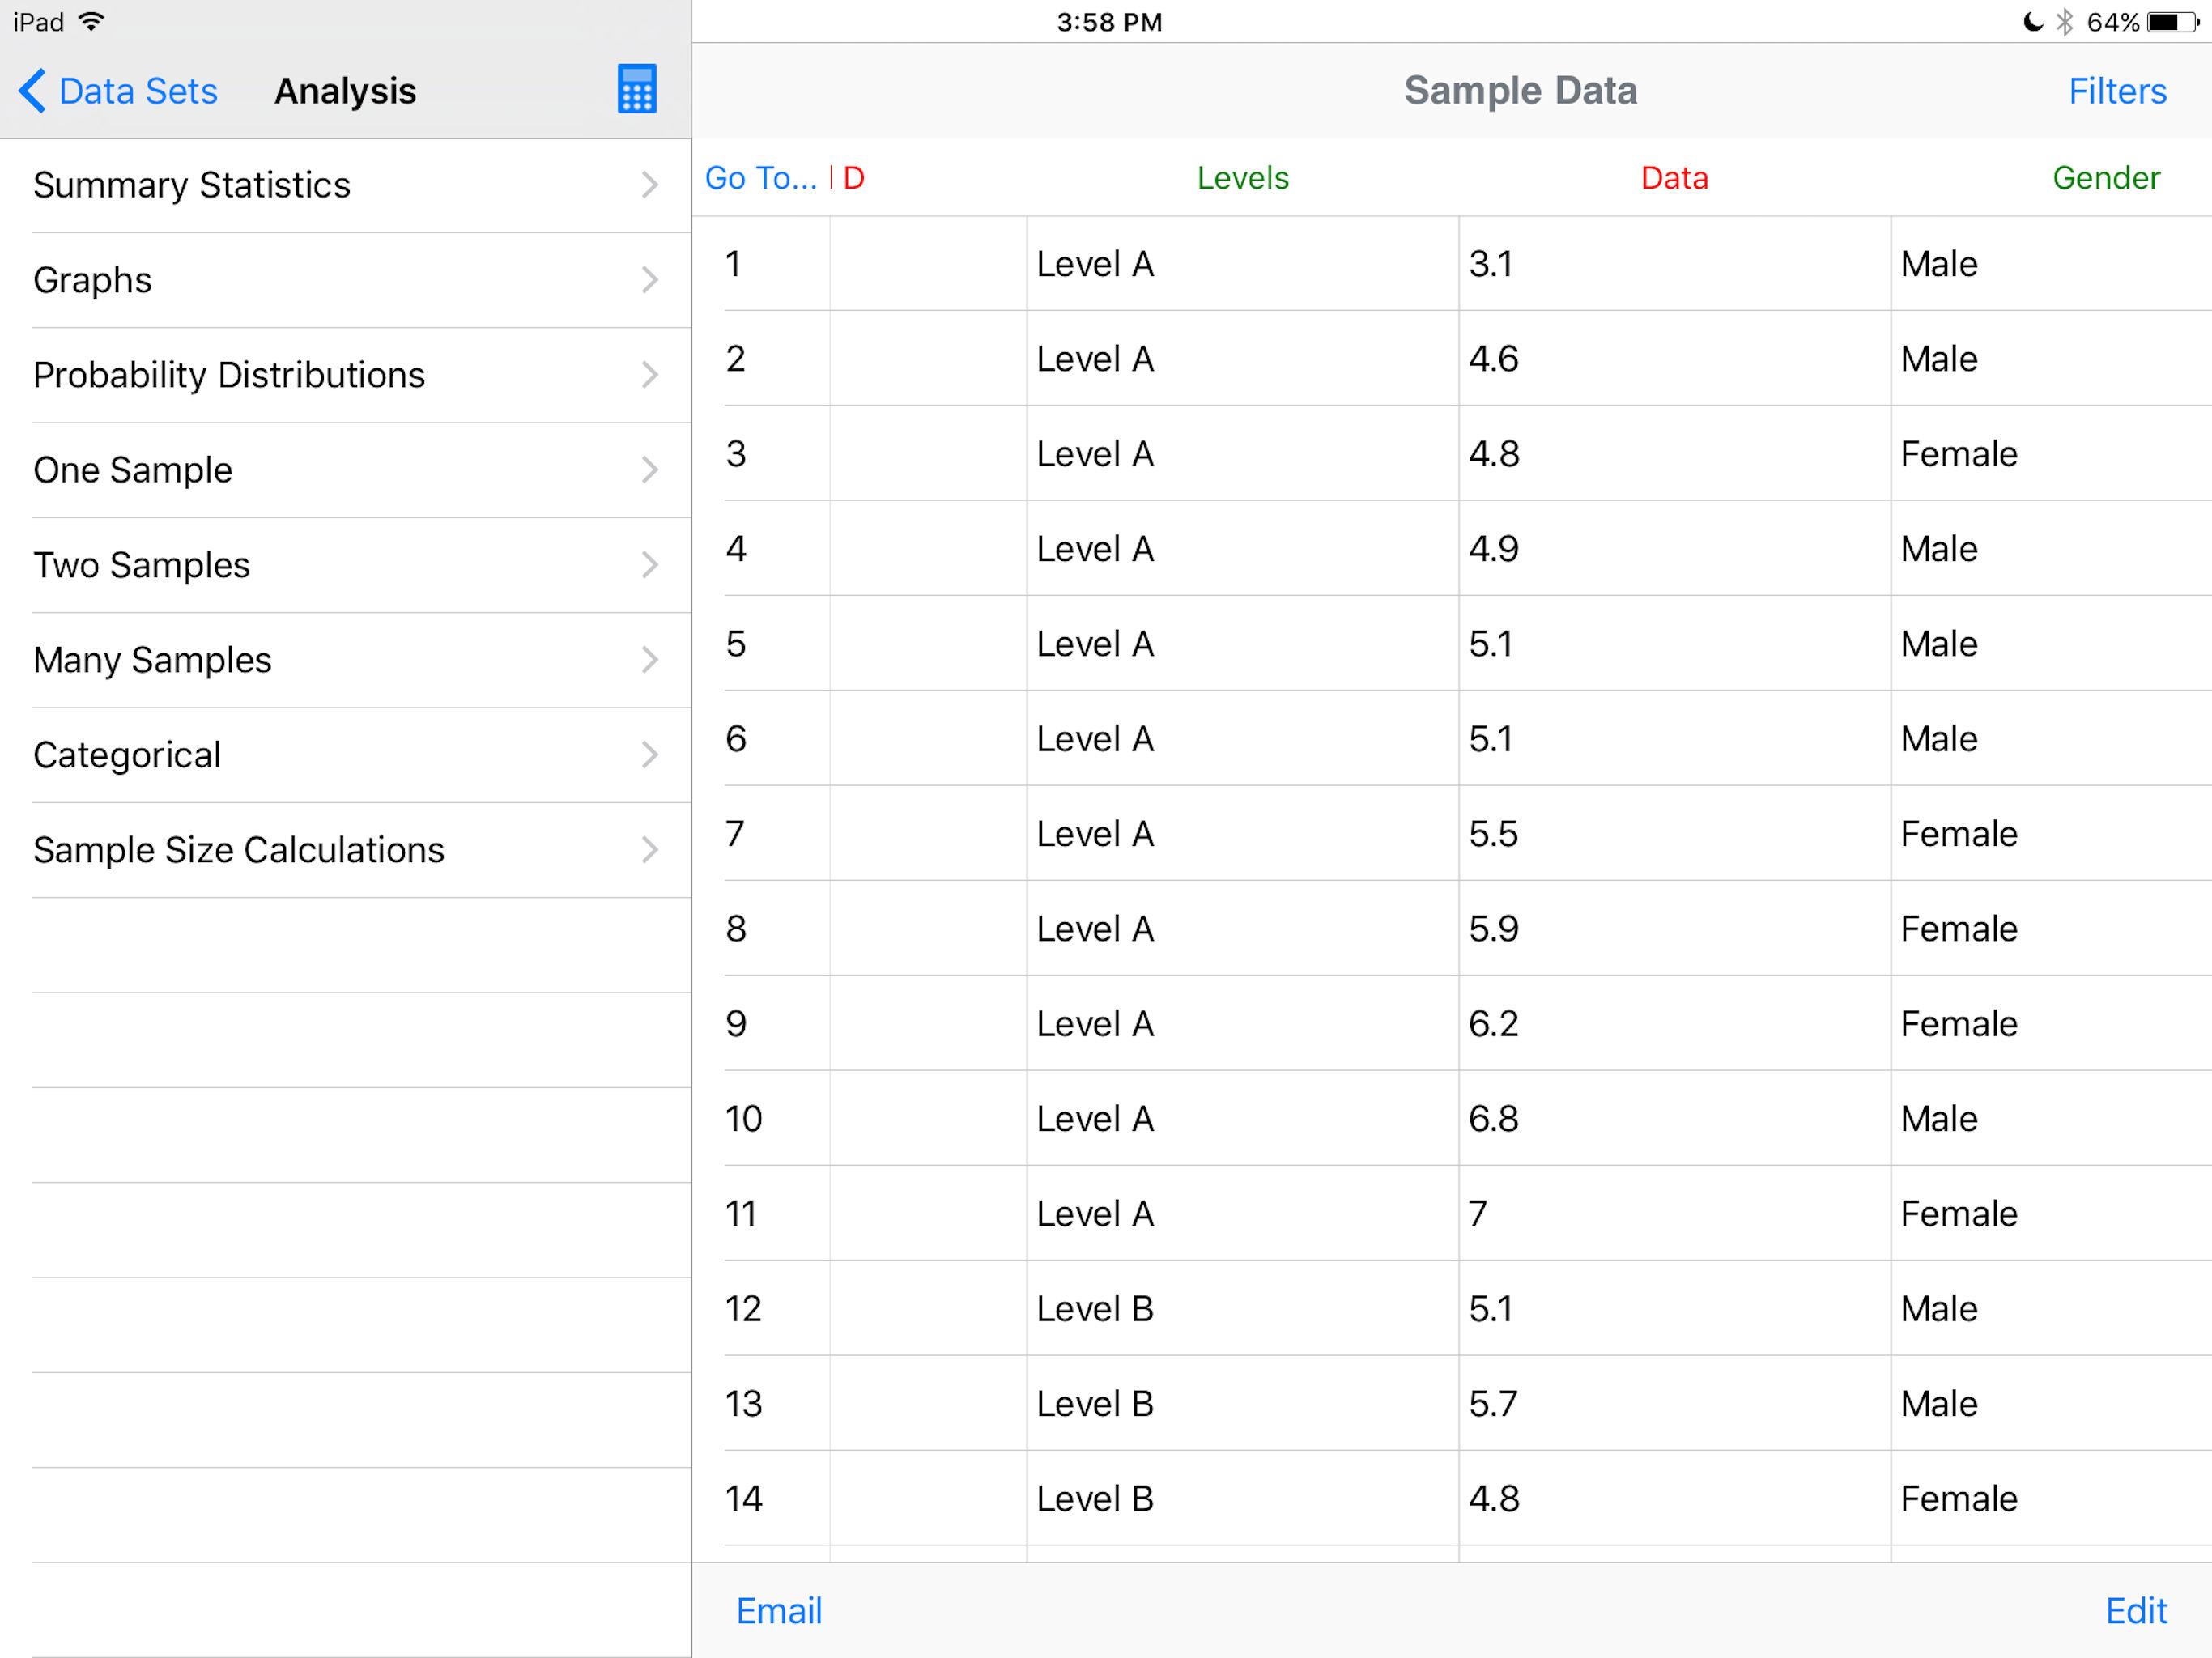Click the Wi-Fi icon in status bar

click(x=91, y=22)
